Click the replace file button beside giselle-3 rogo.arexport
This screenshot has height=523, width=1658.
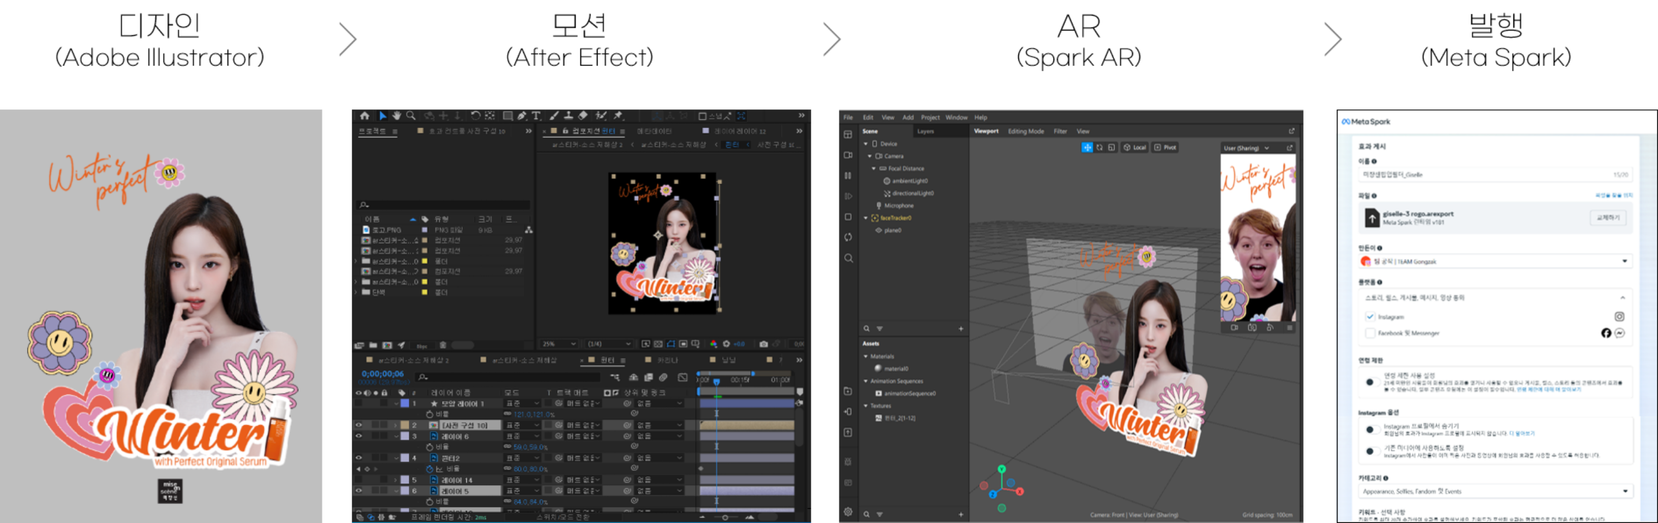point(1608,218)
